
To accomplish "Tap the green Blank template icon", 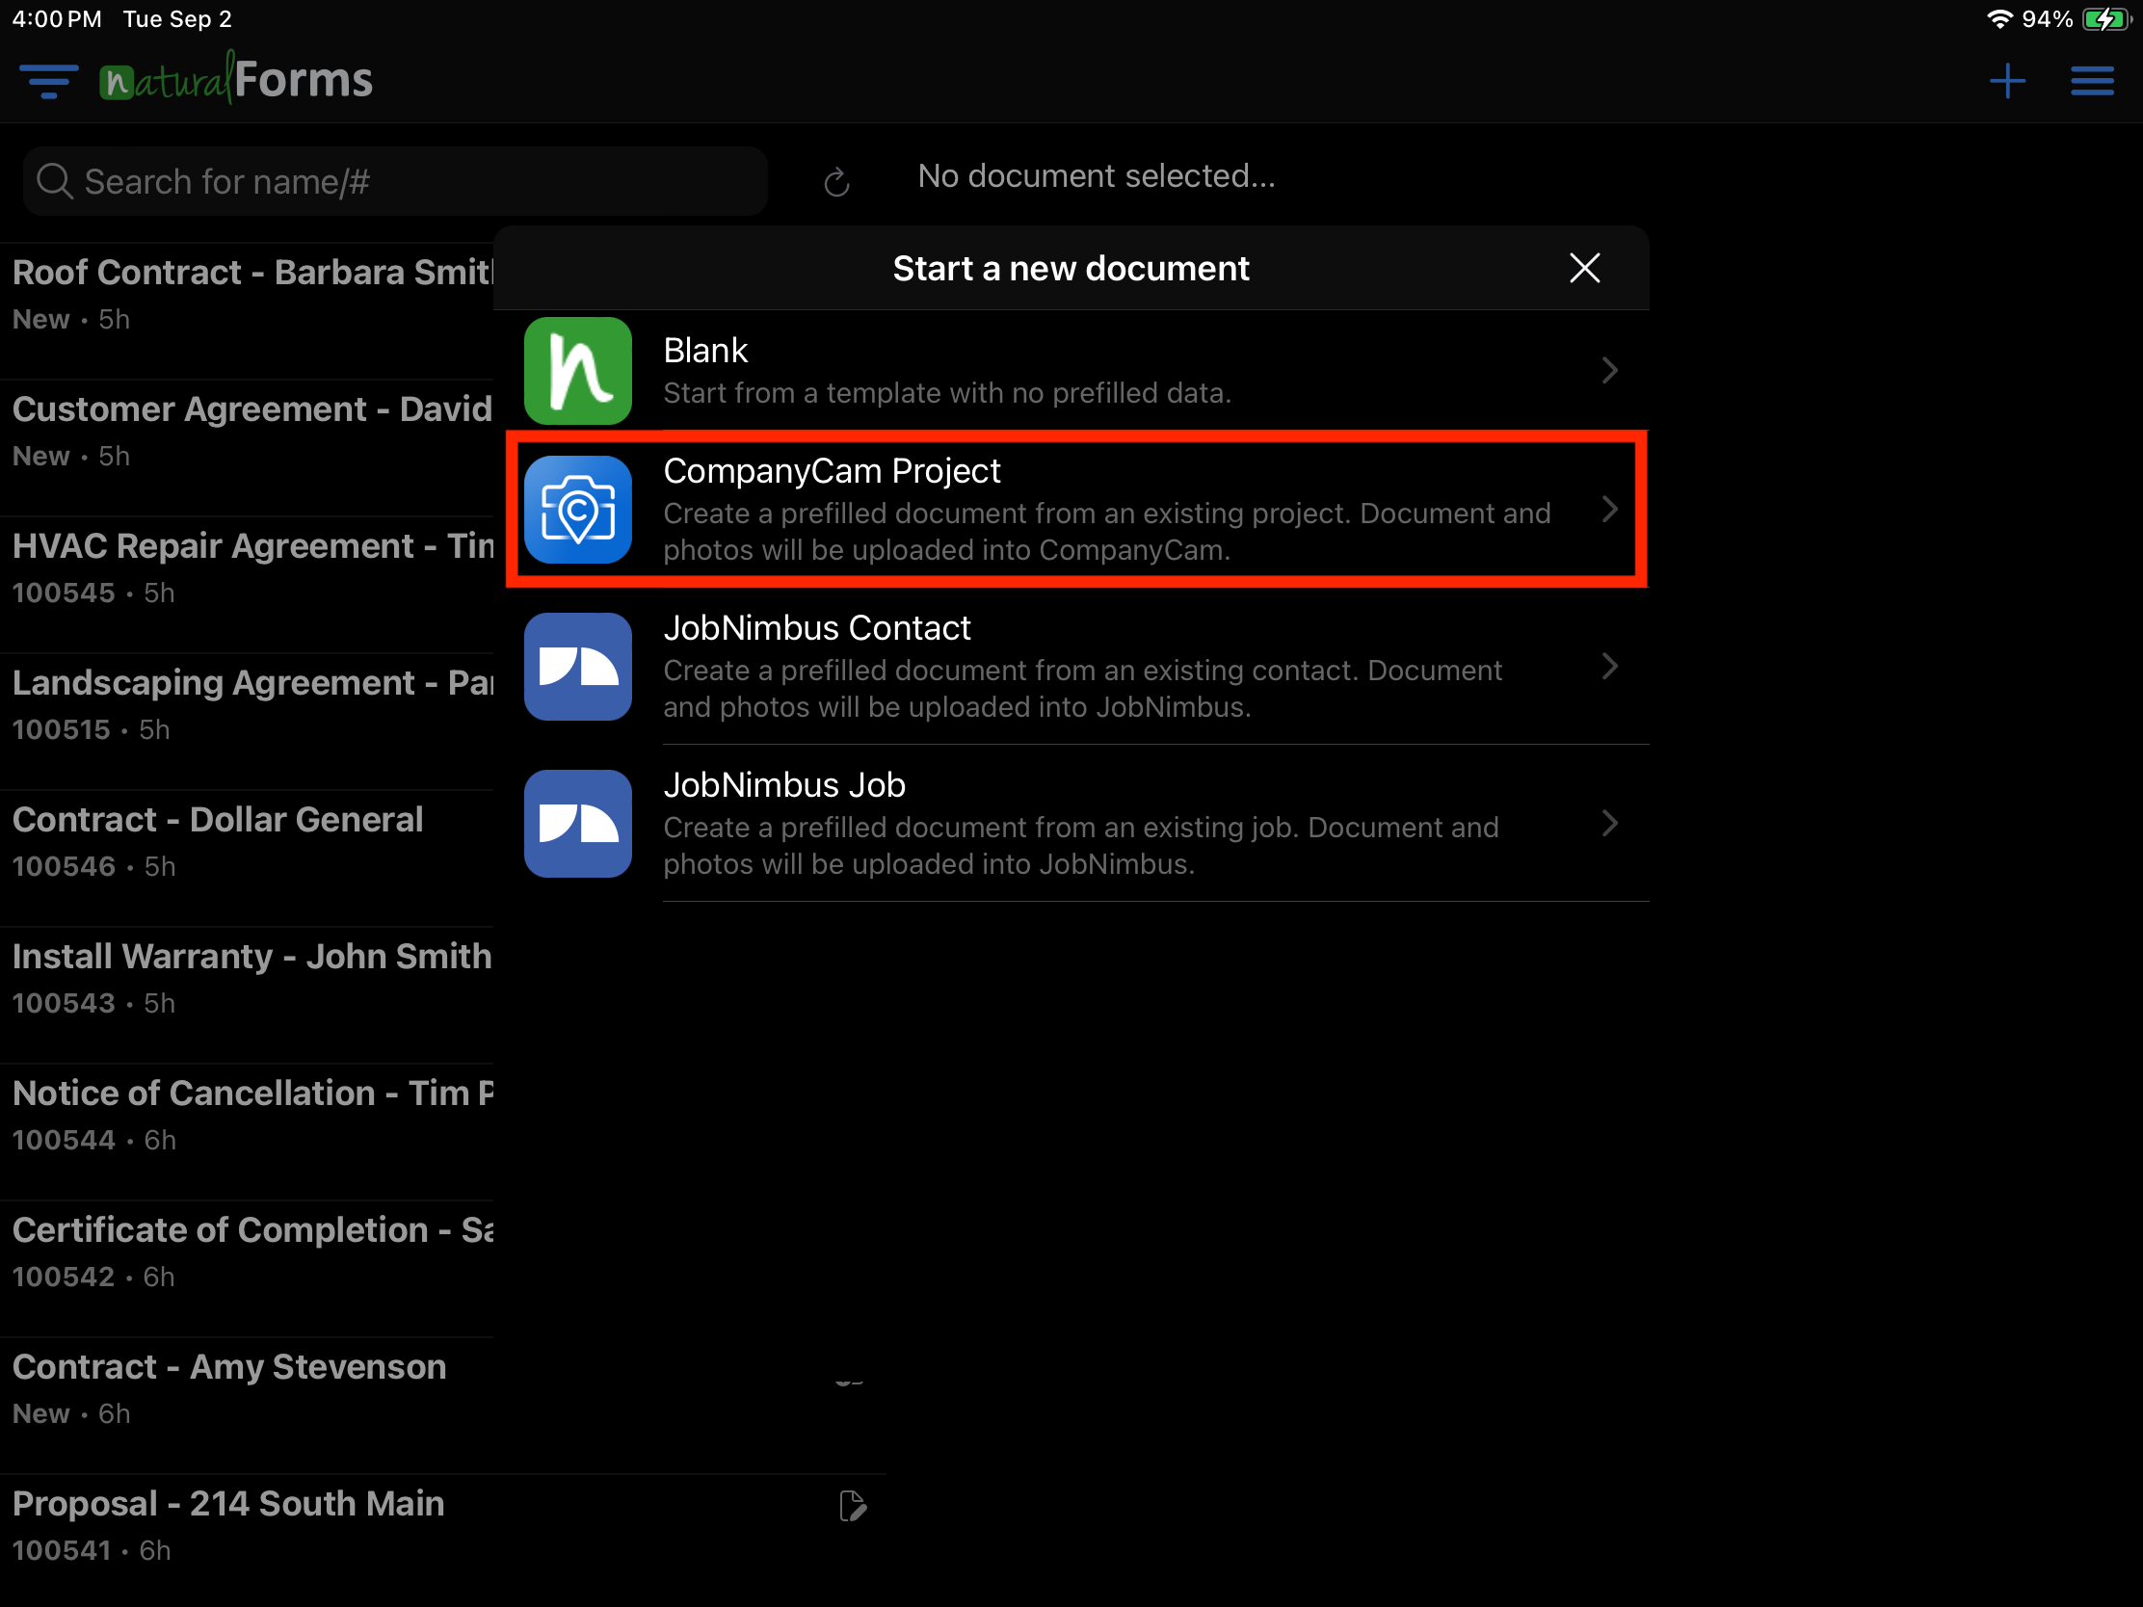I will [x=577, y=371].
